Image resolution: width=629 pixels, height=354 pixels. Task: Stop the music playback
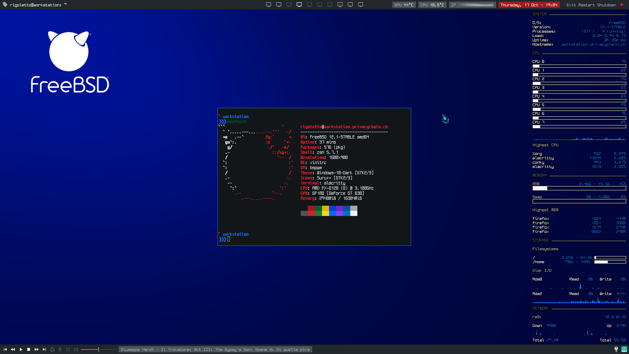point(29,349)
